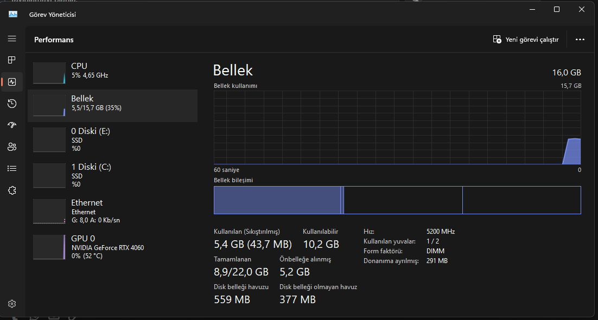
Task: Open the Ethernet performance item
Action: pos(112,211)
